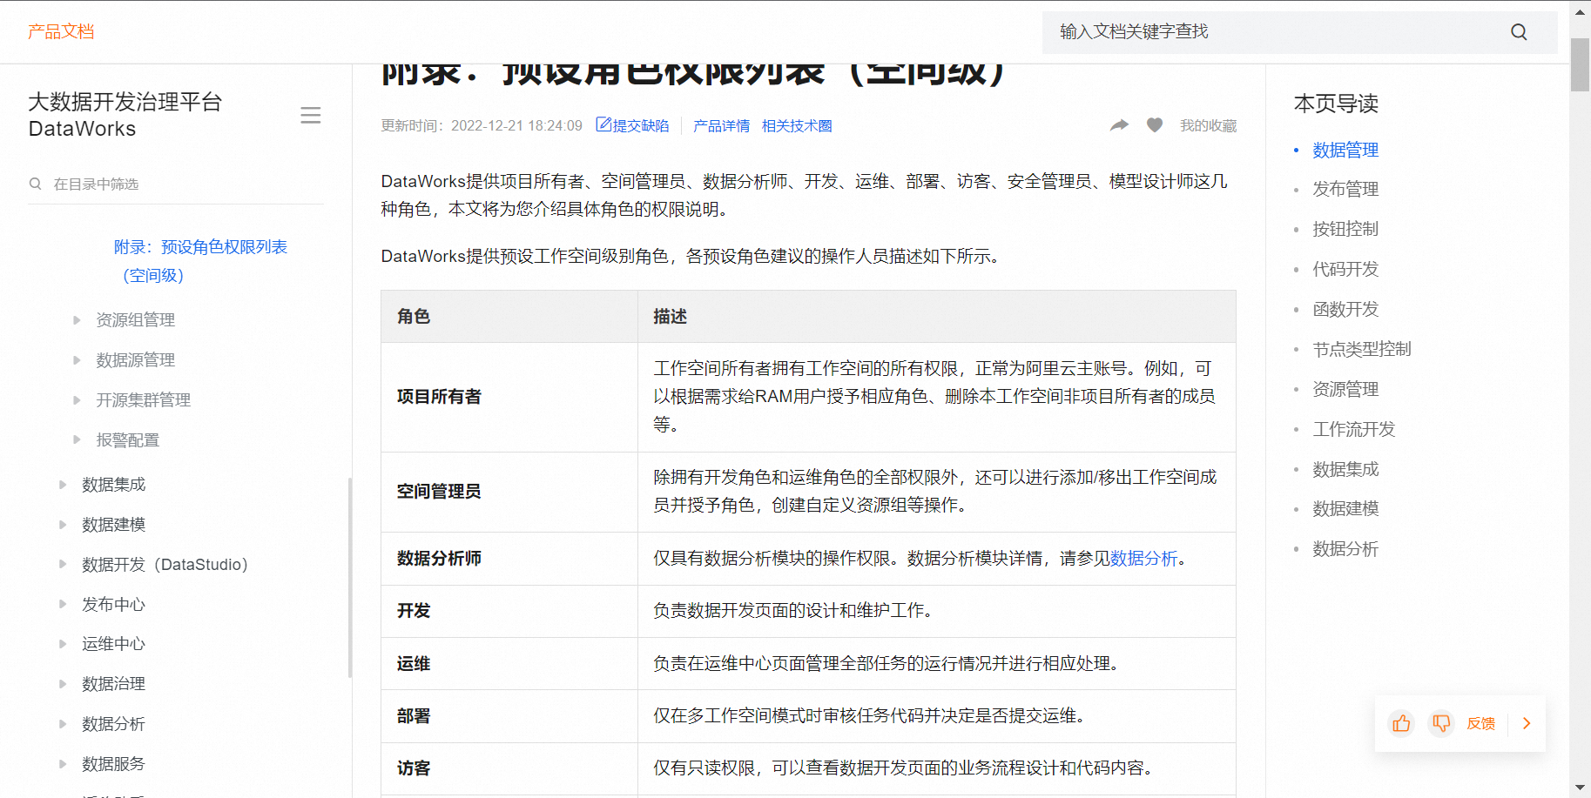Viewport: 1591px width, 798px height.
Task: Click the 项目所有者 table cell
Action: [509, 397]
